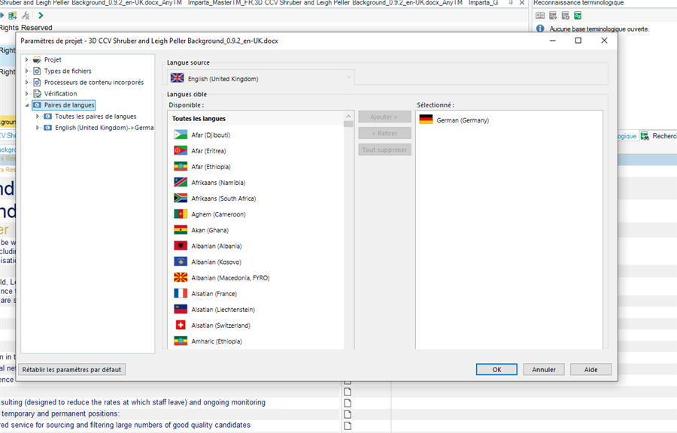Collapse the Paires de langues node
Screen dimensions: 677x433
tap(27, 104)
